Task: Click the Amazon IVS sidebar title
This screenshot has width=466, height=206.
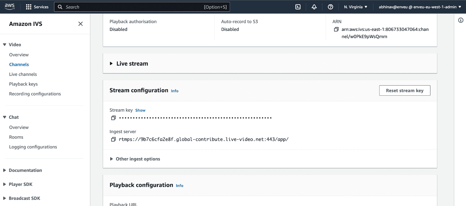Action: 26,24
